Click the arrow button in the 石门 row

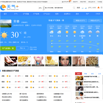click(70, 87)
